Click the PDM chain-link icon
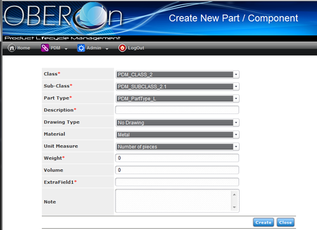Image resolution: width=317 pixels, height=230 pixels. [x=45, y=48]
